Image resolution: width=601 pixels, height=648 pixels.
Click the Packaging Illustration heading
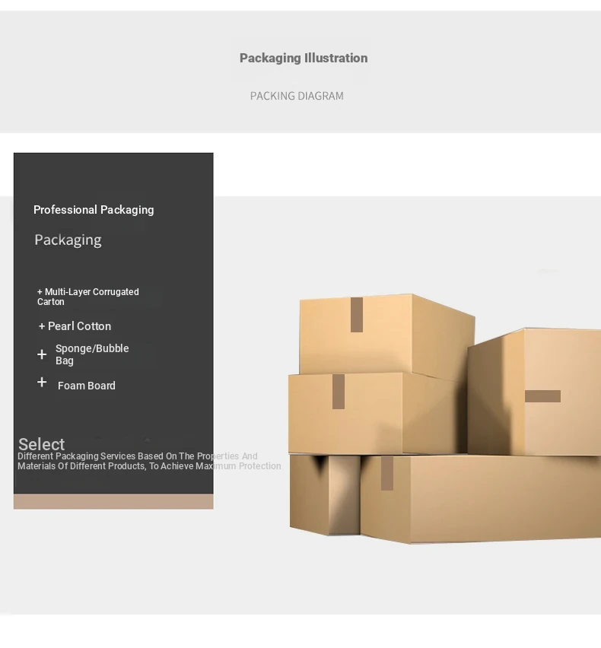click(x=304, y=59)
